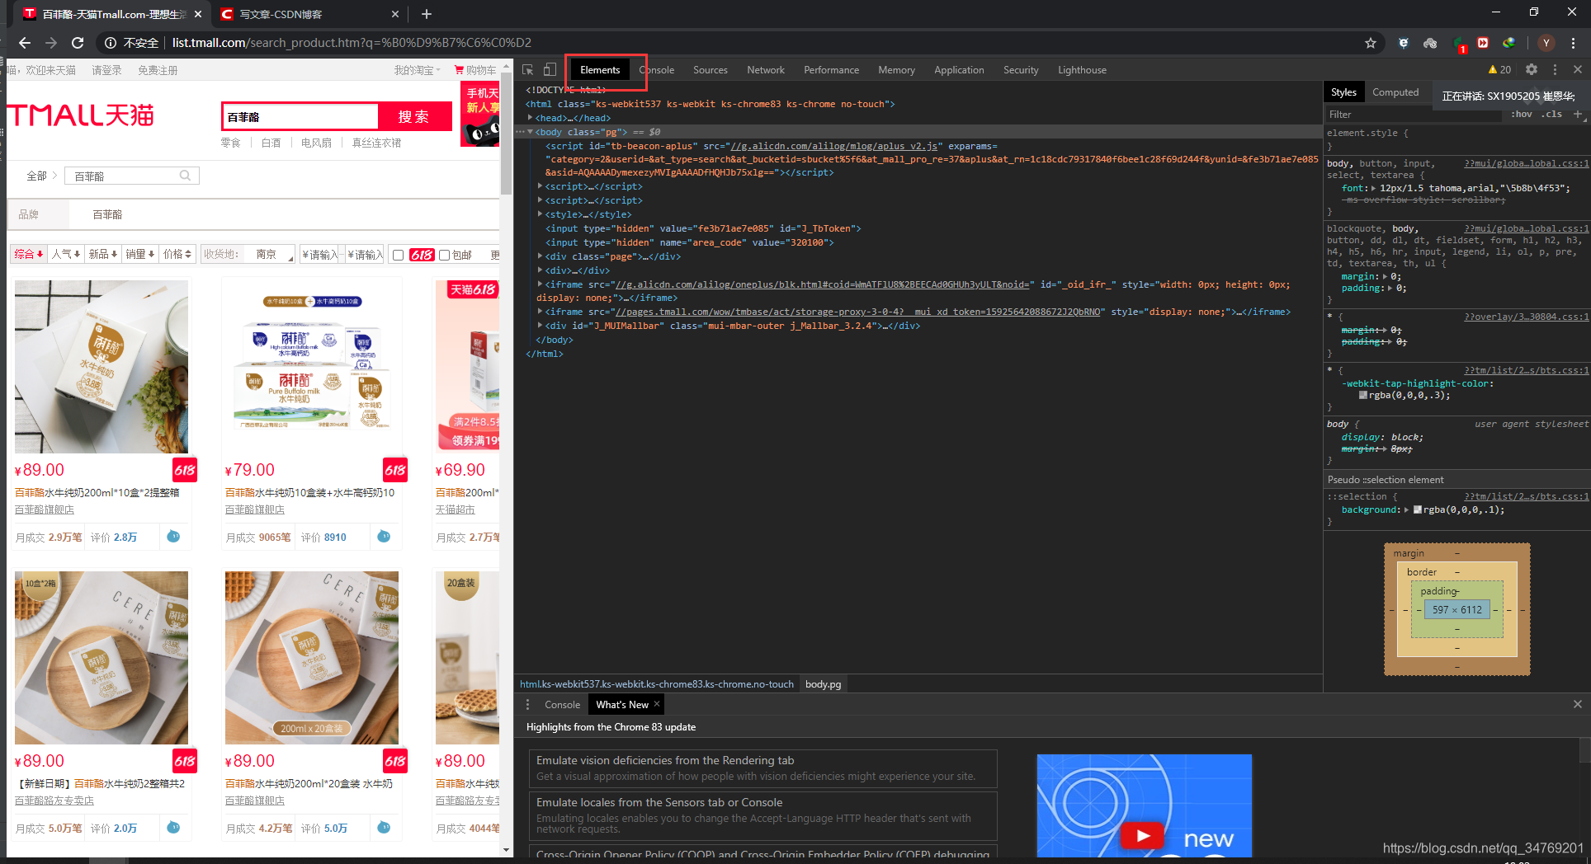Open the Network panel

click(766, 70)
